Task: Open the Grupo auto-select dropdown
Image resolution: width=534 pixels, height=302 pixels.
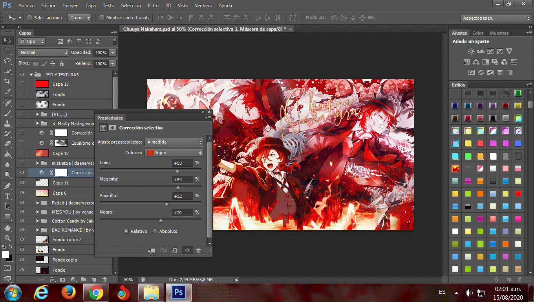Action: [x=80, y=18]
